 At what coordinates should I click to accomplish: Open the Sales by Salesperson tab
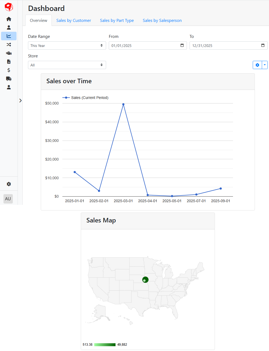click(162, 20)
